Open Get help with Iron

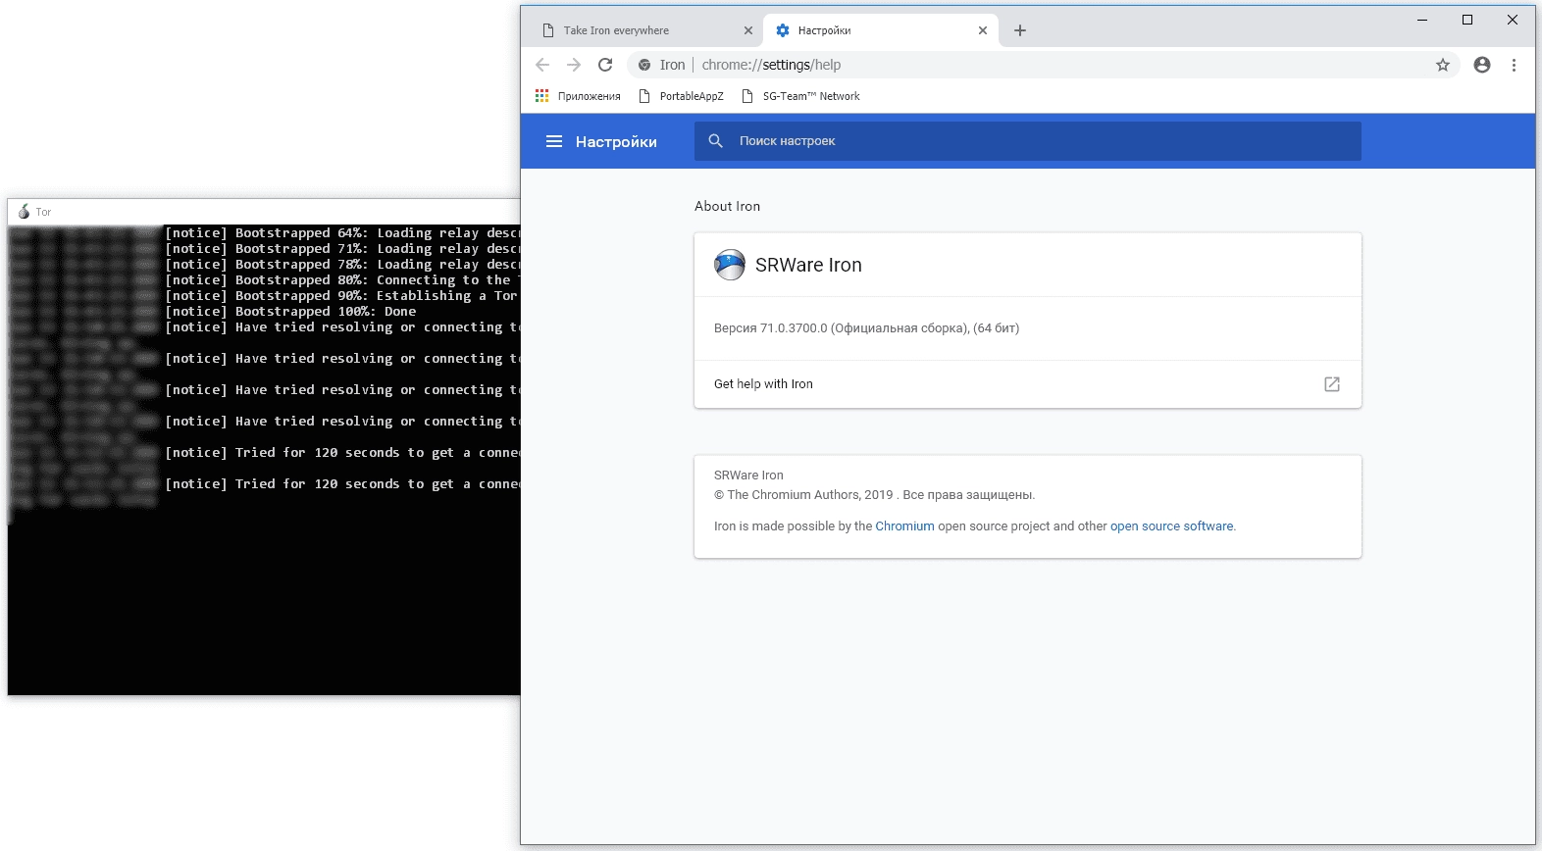point(1027,384)
